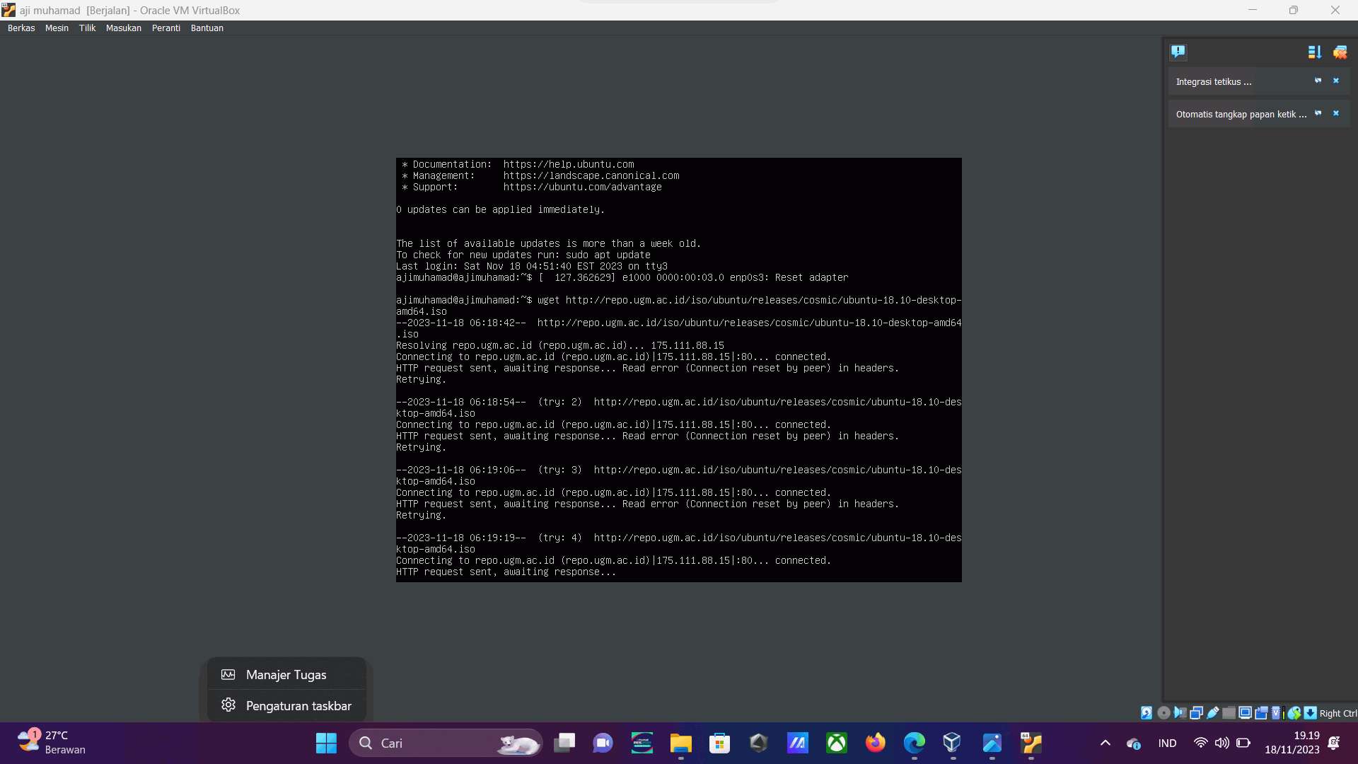Viewport: 1358px width, 764px height.
Task: Open the weather widget showing 27°C Berawan
Action: [51, 743]
